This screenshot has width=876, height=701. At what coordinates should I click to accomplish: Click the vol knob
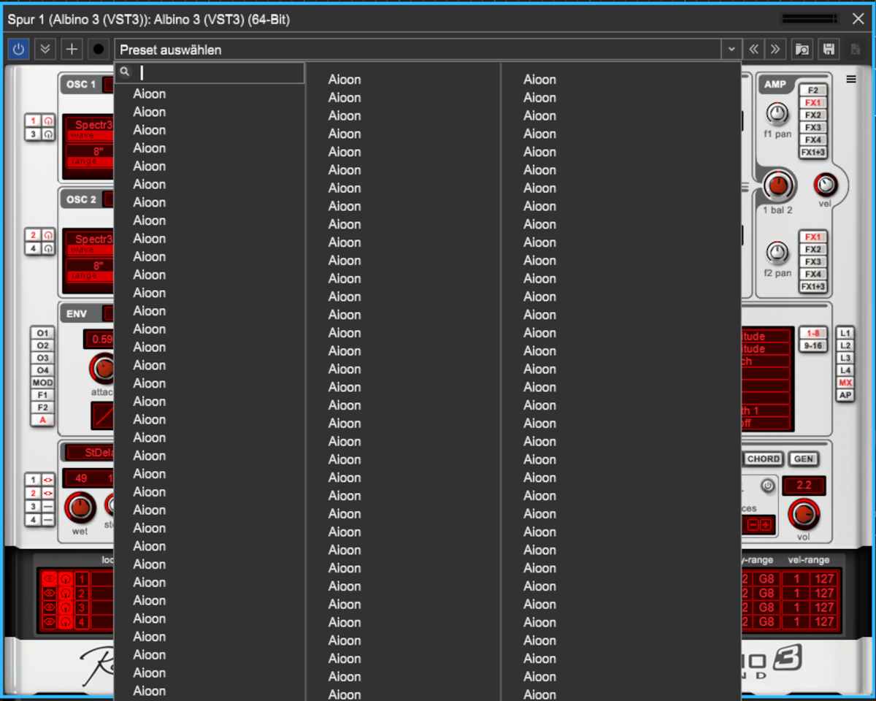(x=804, y=515)
